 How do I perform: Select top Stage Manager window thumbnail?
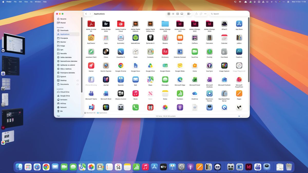point(14,44)
